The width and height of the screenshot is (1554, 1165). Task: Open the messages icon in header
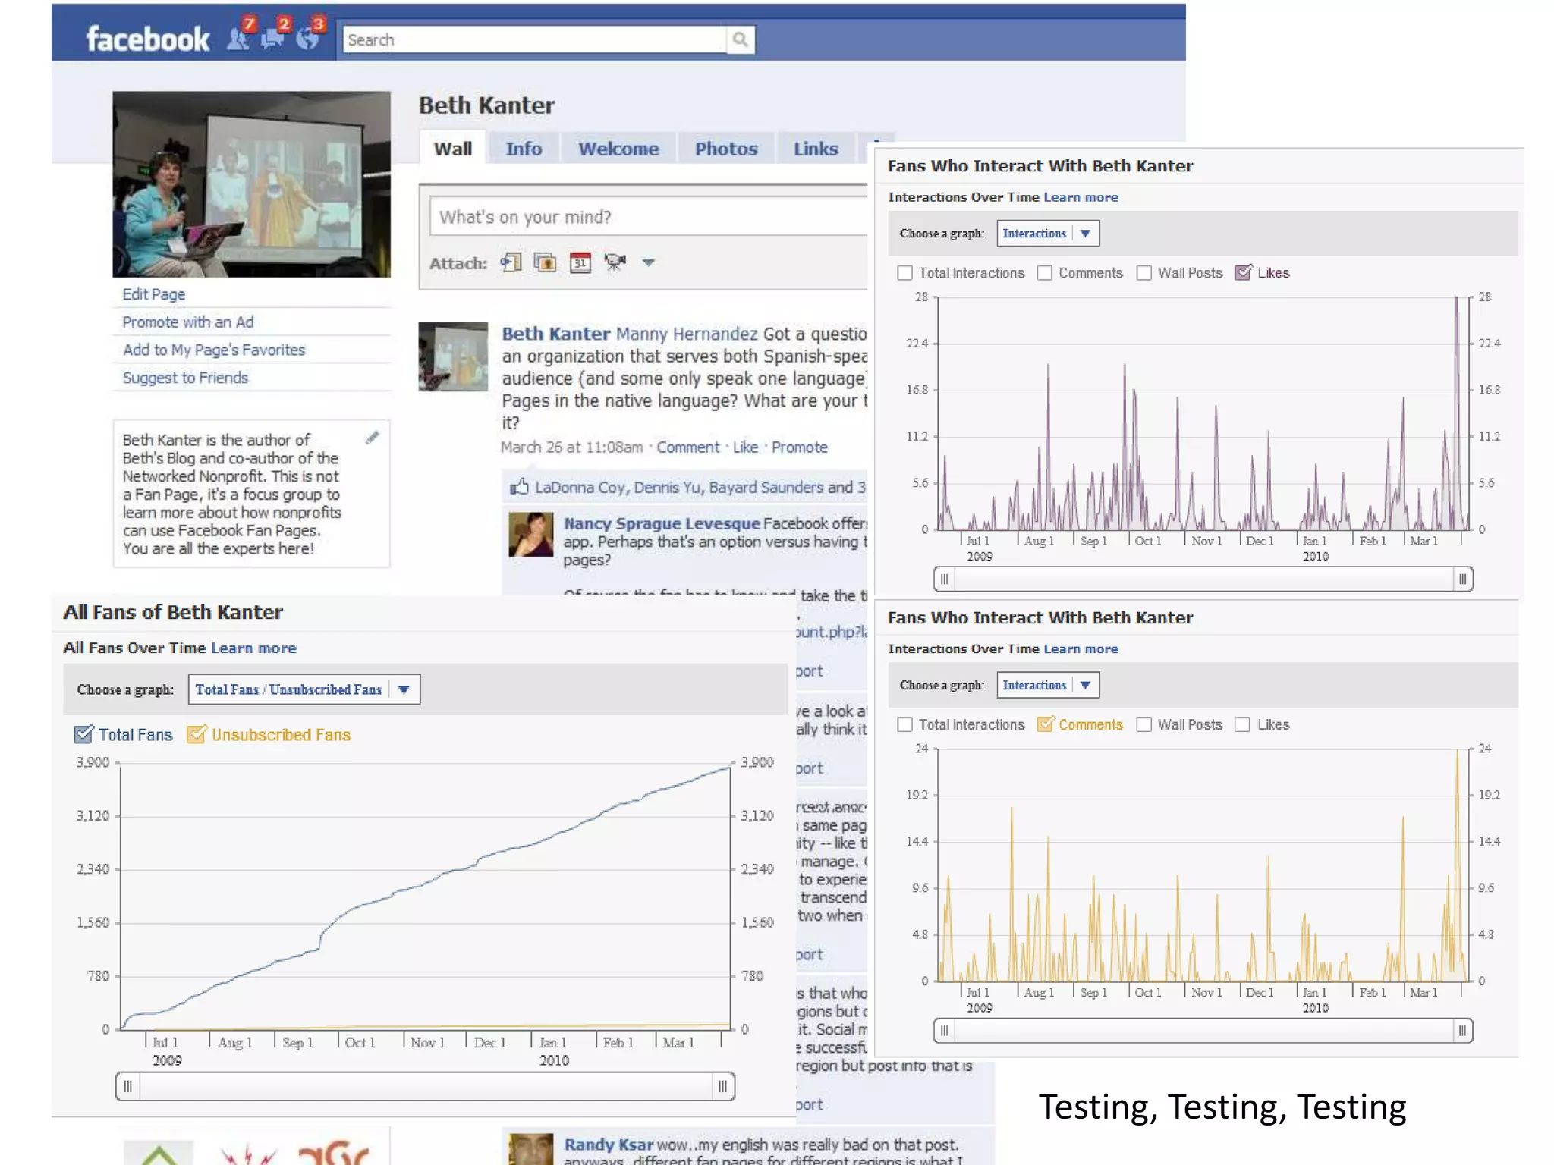pos(272,38)
